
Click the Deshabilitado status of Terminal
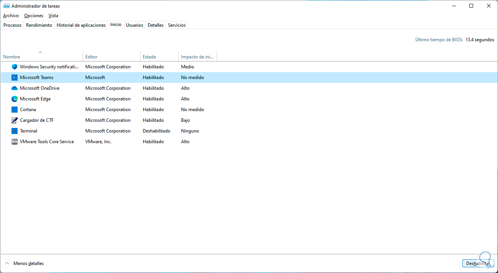tap(157, 131)
